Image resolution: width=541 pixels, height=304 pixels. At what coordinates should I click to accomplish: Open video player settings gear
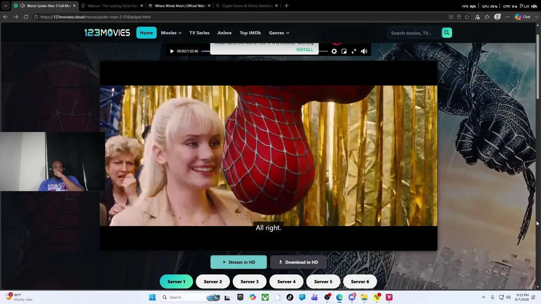point(334,51)
